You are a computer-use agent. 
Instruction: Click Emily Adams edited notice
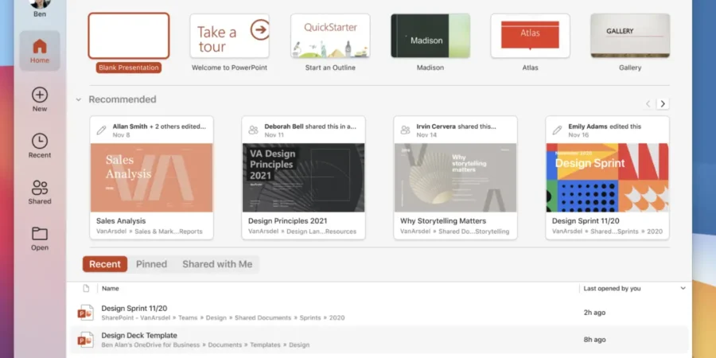(x=605, y=126)
